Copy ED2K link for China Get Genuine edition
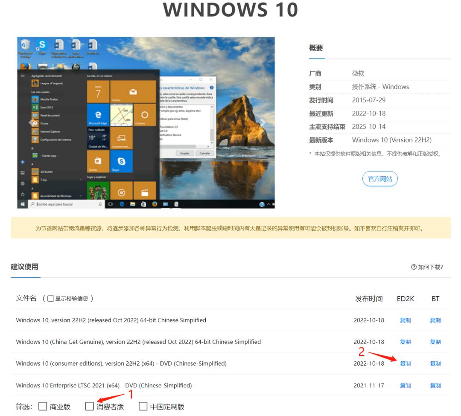The width and height of the screenshot is (461, 416). click(405, 342)
